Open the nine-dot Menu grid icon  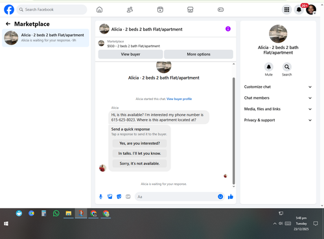click(286, 10)
